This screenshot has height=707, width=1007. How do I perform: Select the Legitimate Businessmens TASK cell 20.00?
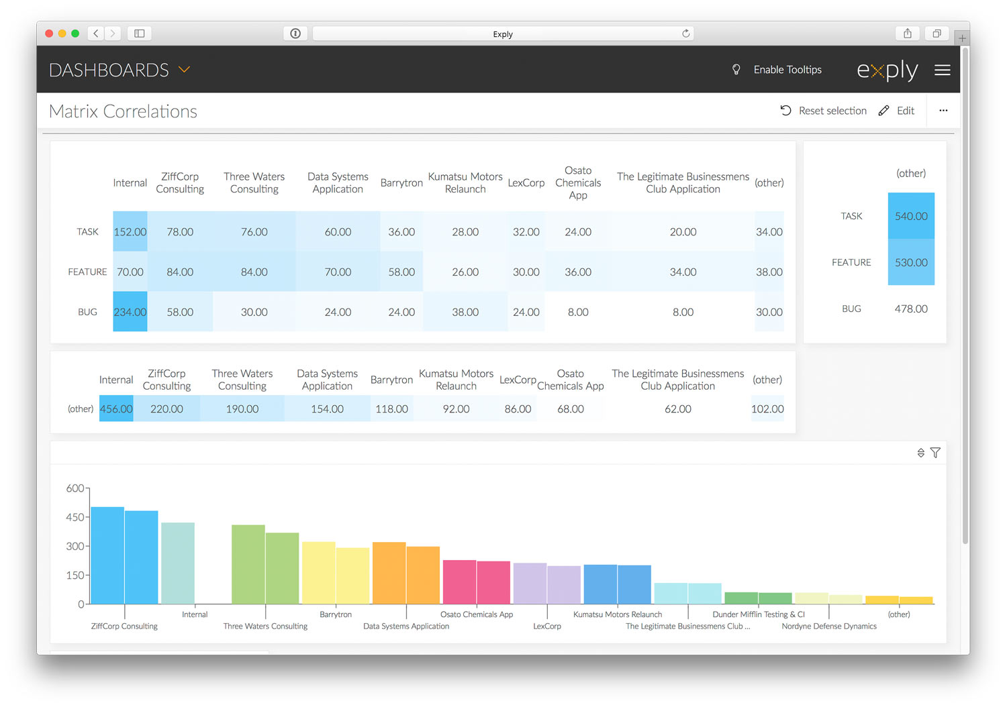point(683,231)
